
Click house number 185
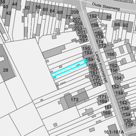click(92, 65)
